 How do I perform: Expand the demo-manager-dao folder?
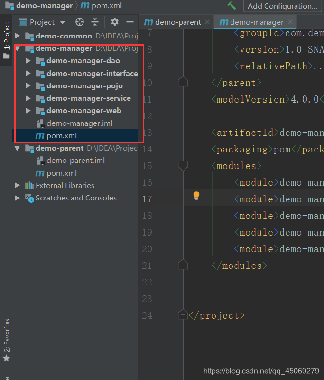(28, 61)
